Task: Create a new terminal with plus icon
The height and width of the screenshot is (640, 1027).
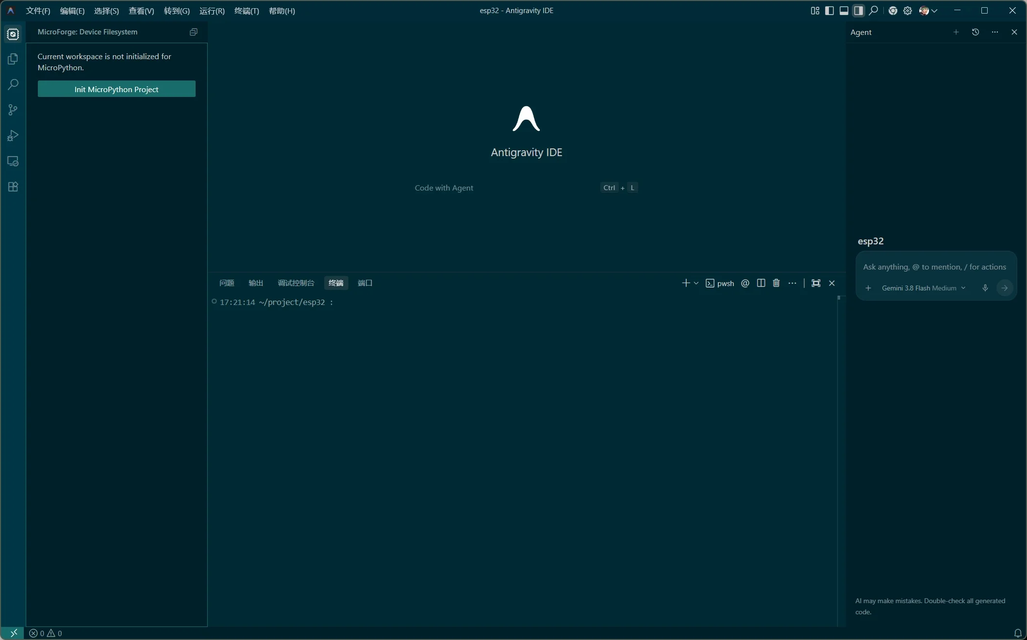Action: (x=686, y=283)
